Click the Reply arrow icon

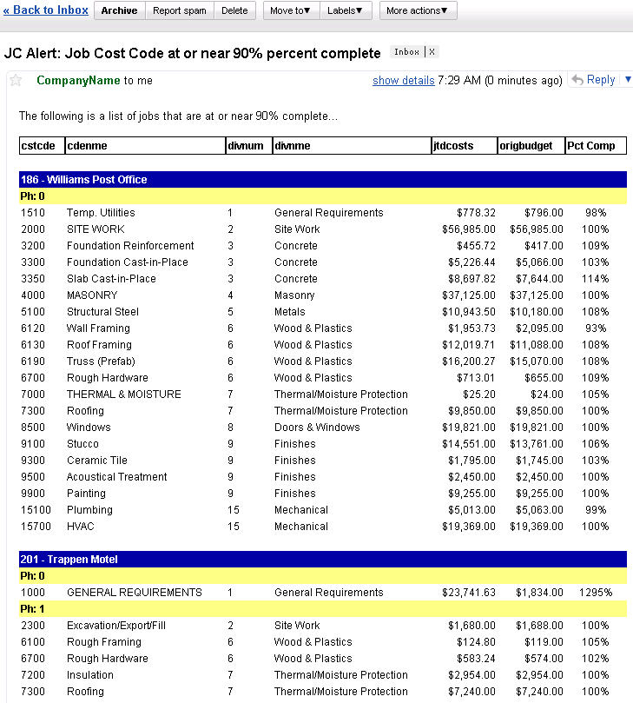[577, 80]
